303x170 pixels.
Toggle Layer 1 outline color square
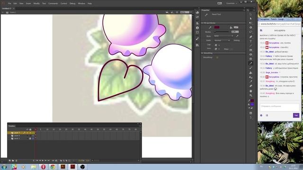click(33, 138)
